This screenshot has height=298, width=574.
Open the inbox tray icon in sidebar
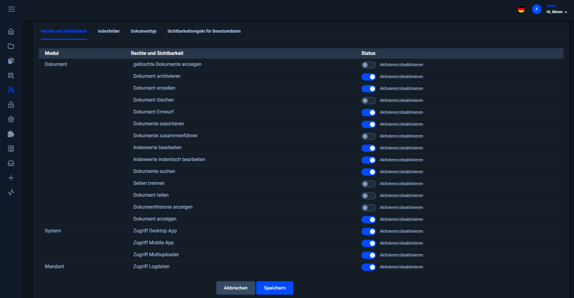(11, 163)
